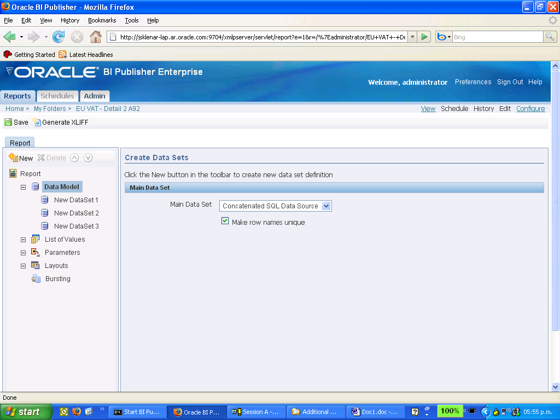The height and width of the screenshot is (420, 560).
Task: Open the Start BI Publisher taskbar window
Action: (x=137, y=412)
